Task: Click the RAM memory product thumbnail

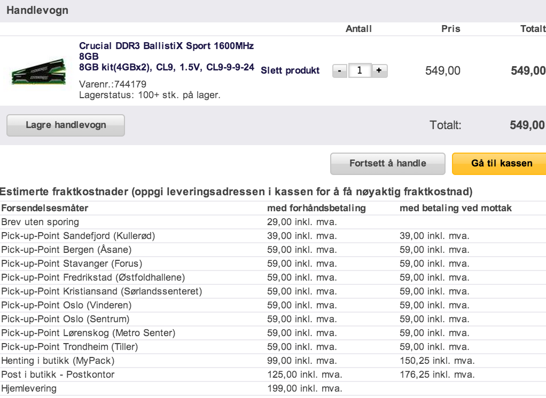Action: click(38, 71)
